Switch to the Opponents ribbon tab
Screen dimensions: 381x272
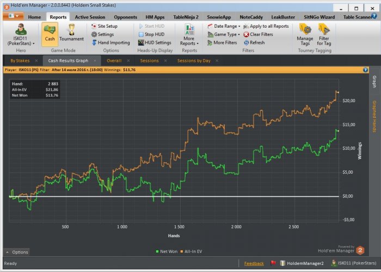click(x=125, y=17)
